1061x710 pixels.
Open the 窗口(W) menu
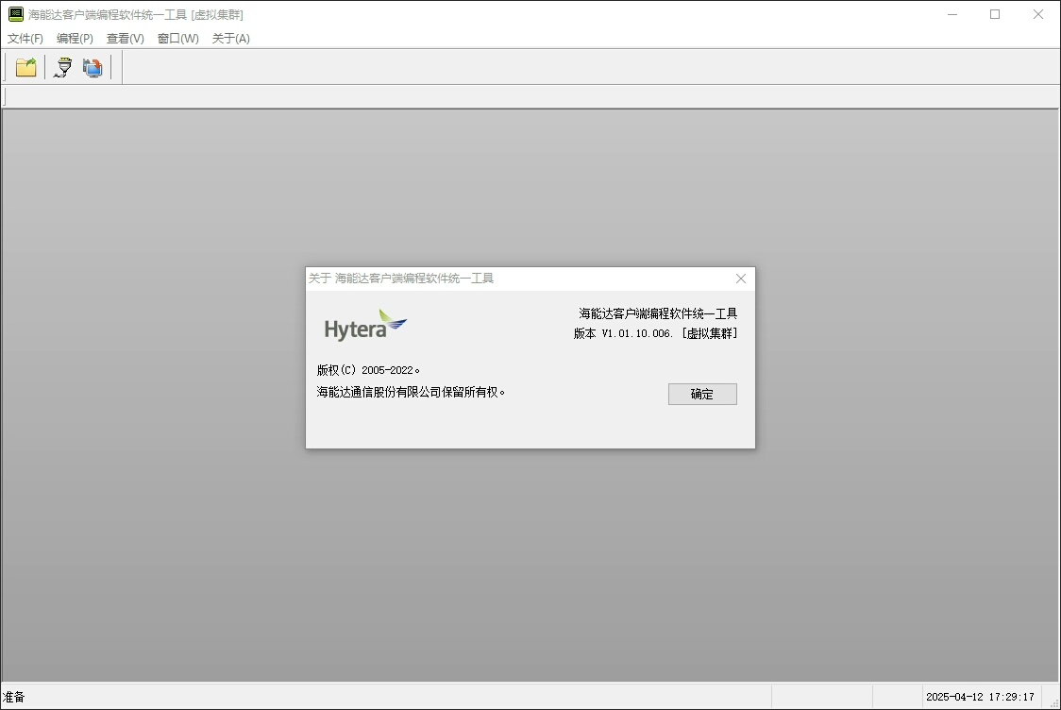178,39
